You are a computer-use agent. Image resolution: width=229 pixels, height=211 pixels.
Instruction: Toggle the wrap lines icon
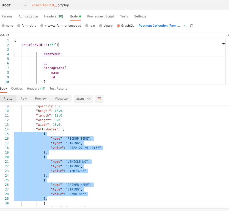click(x=99, y=99)
